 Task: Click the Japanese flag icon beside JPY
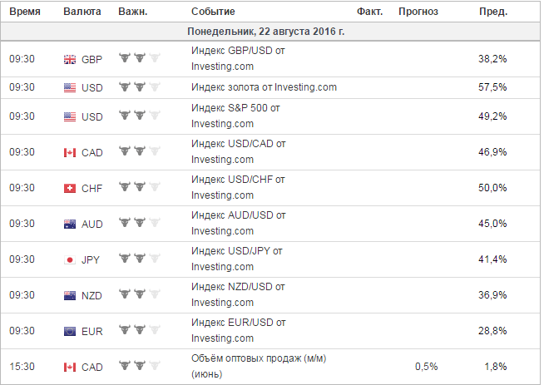[70, 259]
